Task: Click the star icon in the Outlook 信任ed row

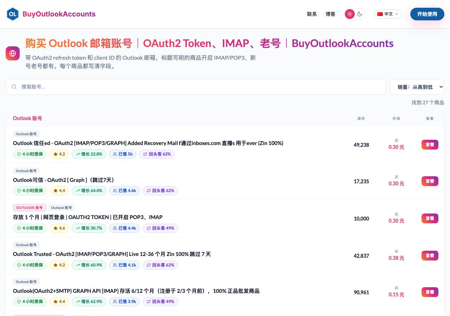Action: coord(55,154)
